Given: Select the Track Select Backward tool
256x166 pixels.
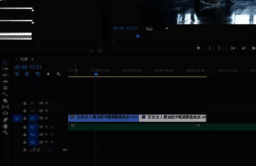Looking at the screenshot, I should [x=6, y=75].
